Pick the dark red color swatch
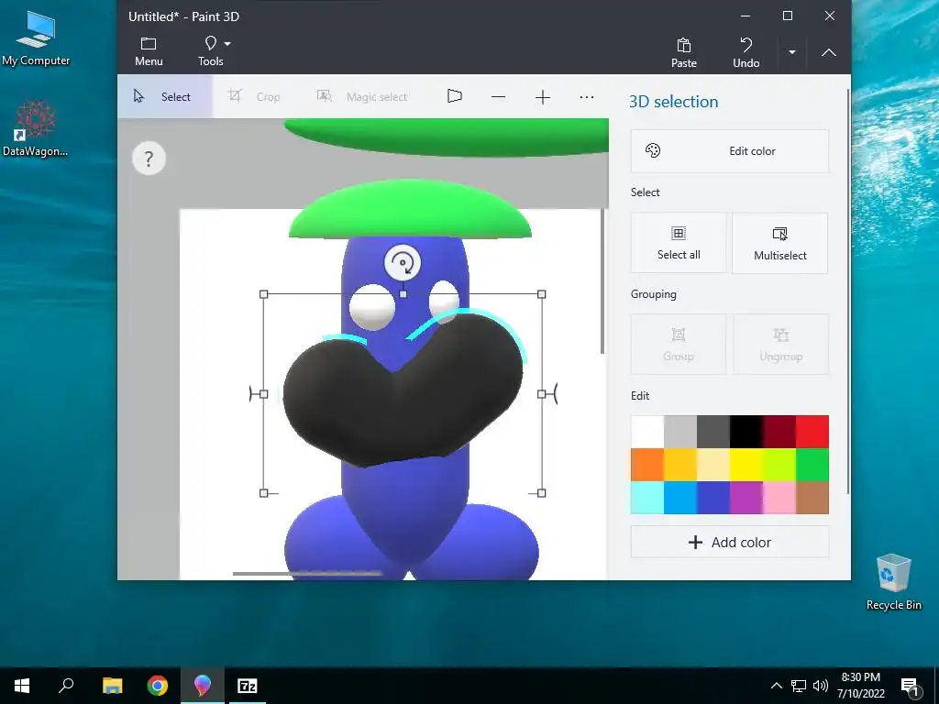Viewport: 939px width, 704px height. [x=779, y=432]
